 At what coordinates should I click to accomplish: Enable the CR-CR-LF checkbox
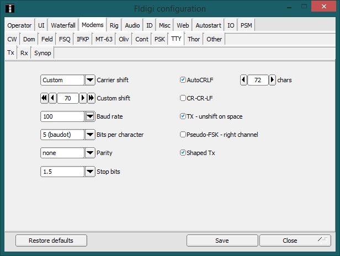coord(183,98)
